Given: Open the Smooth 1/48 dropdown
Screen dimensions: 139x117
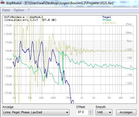Looking at the screenshot, I should click(x=104, y=112).
